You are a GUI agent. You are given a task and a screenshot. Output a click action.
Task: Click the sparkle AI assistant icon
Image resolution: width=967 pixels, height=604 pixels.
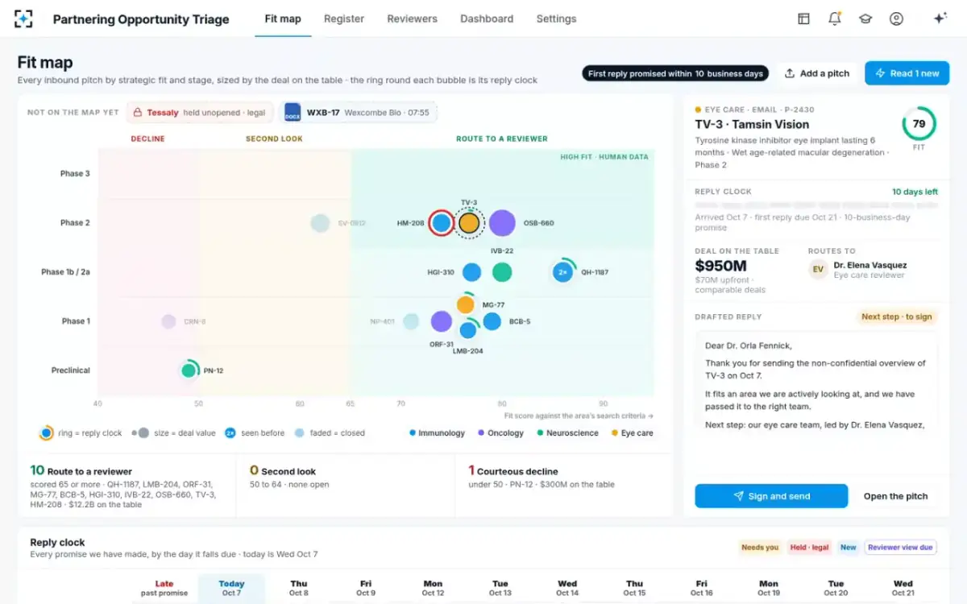[940, 19]
